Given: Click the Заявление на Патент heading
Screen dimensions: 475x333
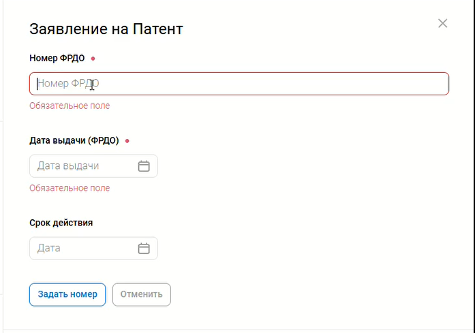Looking at the screenshot, I should [x=106, y=29].
